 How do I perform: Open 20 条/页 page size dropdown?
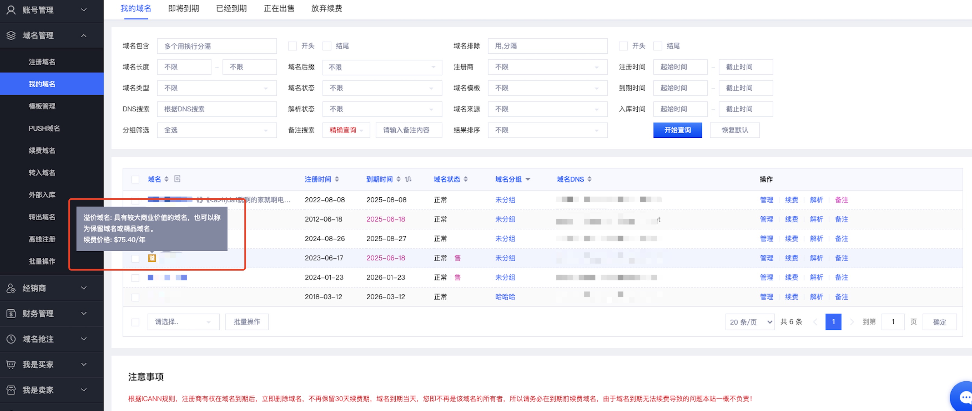[x=750, y=322]
